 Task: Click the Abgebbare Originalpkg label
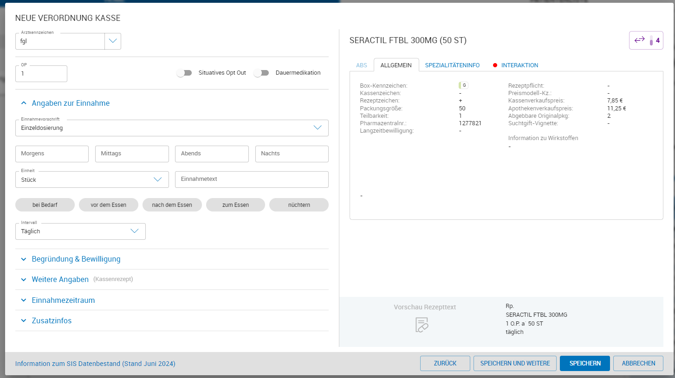click(539, 116)
